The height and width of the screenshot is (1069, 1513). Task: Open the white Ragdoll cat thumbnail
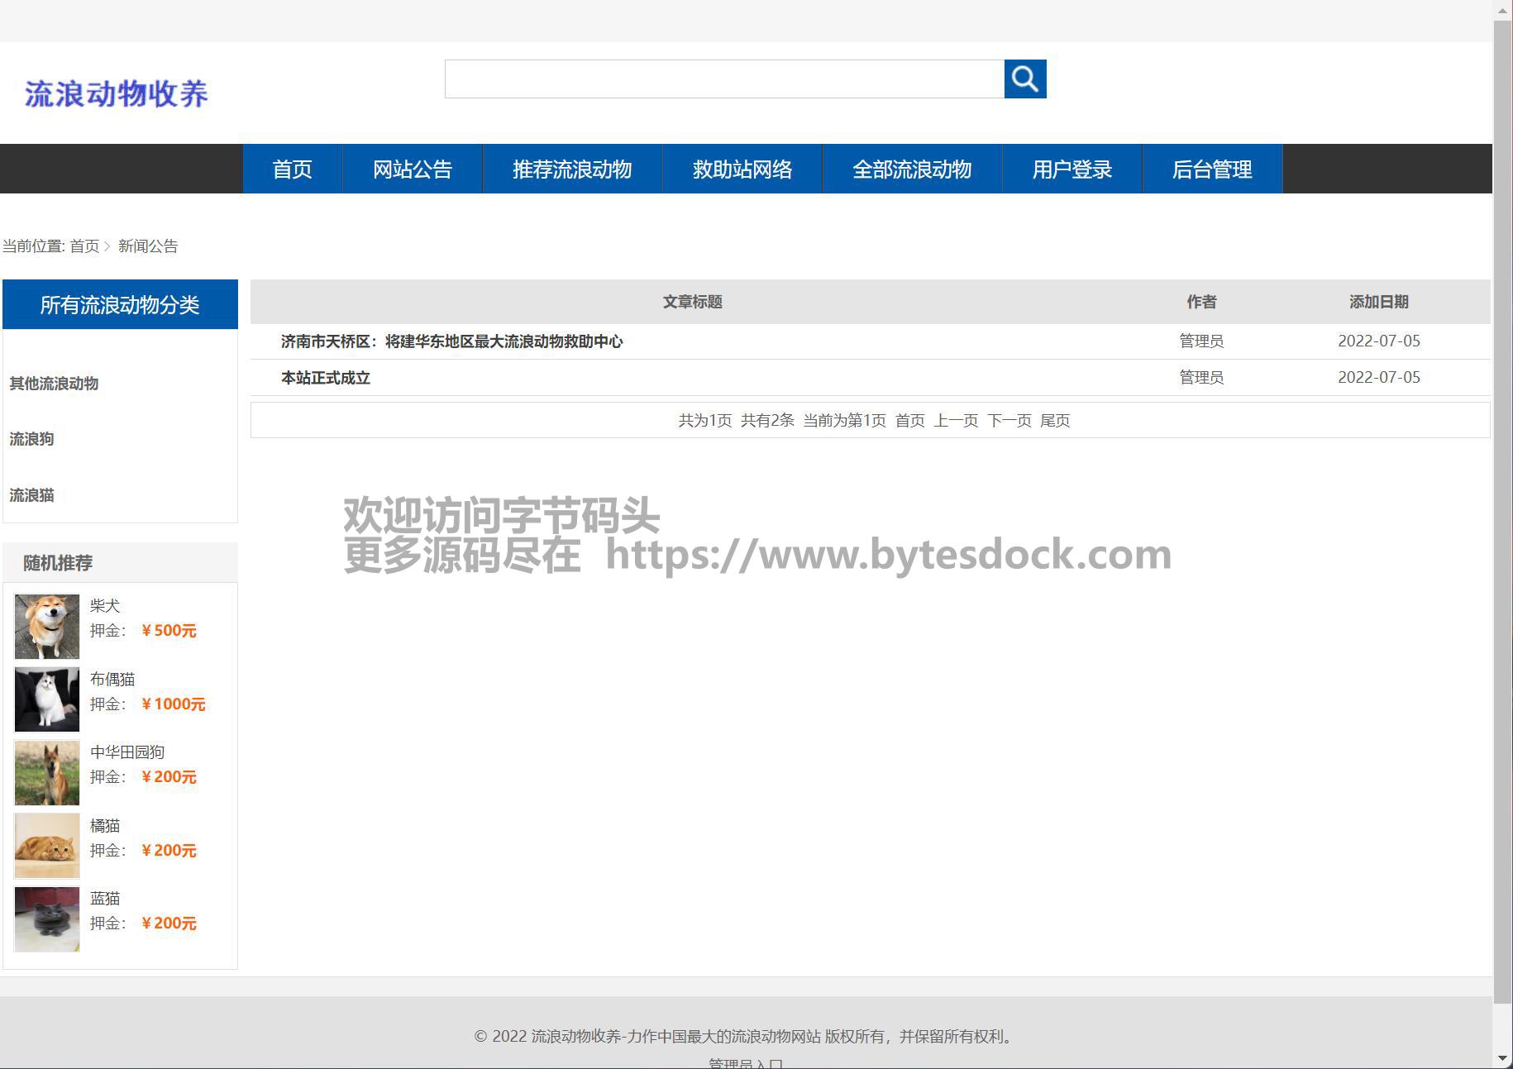[47, 699]
